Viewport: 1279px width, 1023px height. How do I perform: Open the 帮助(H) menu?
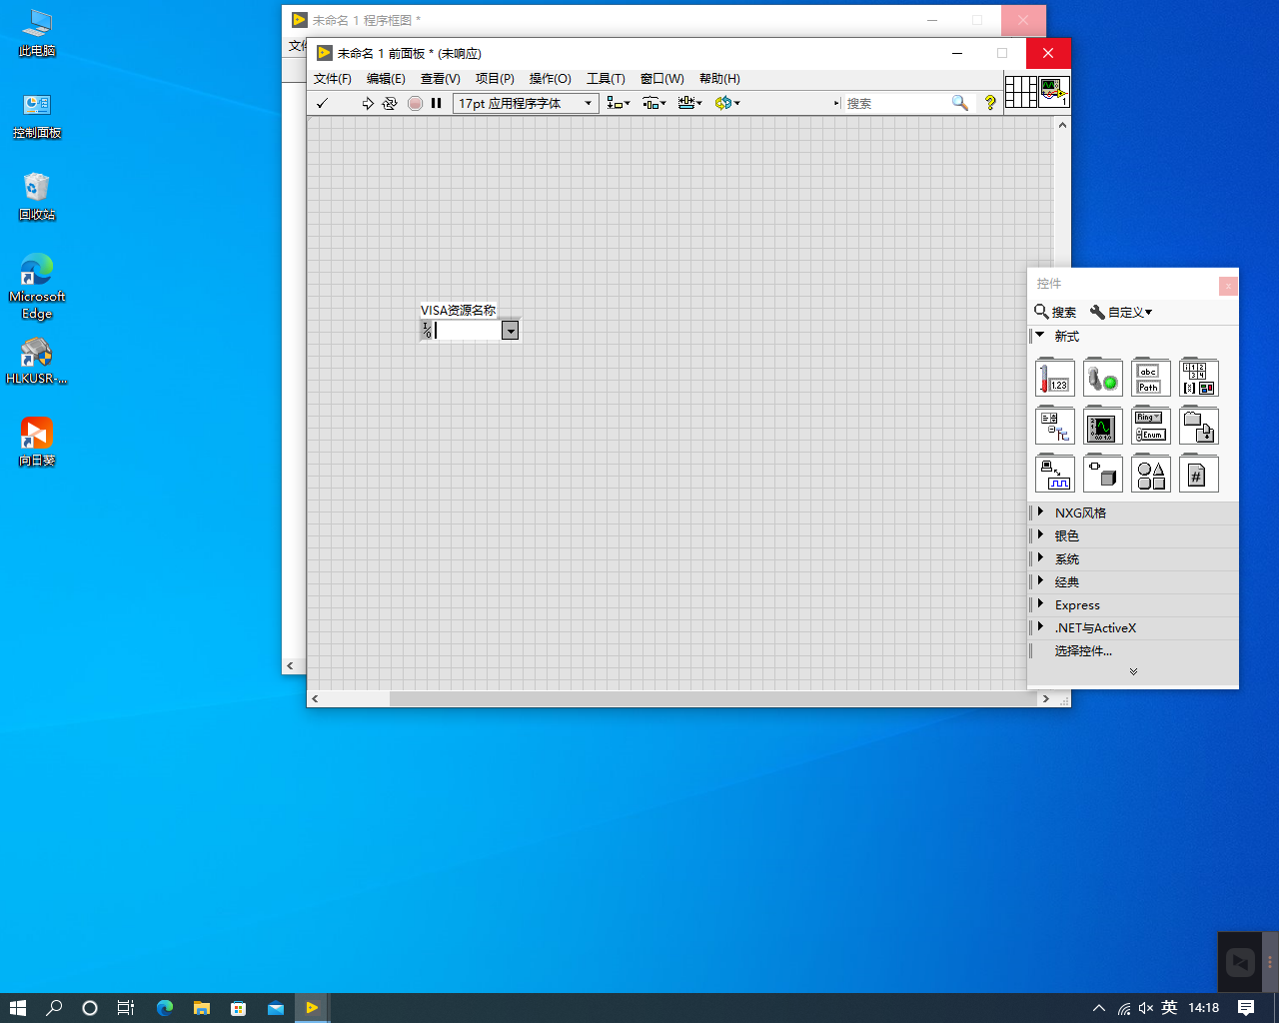coord(719,79)
